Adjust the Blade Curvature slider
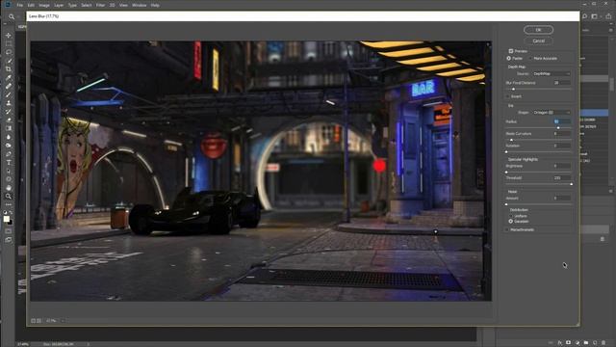The height and width of the screenshot is (347, 616). (511, 140)
